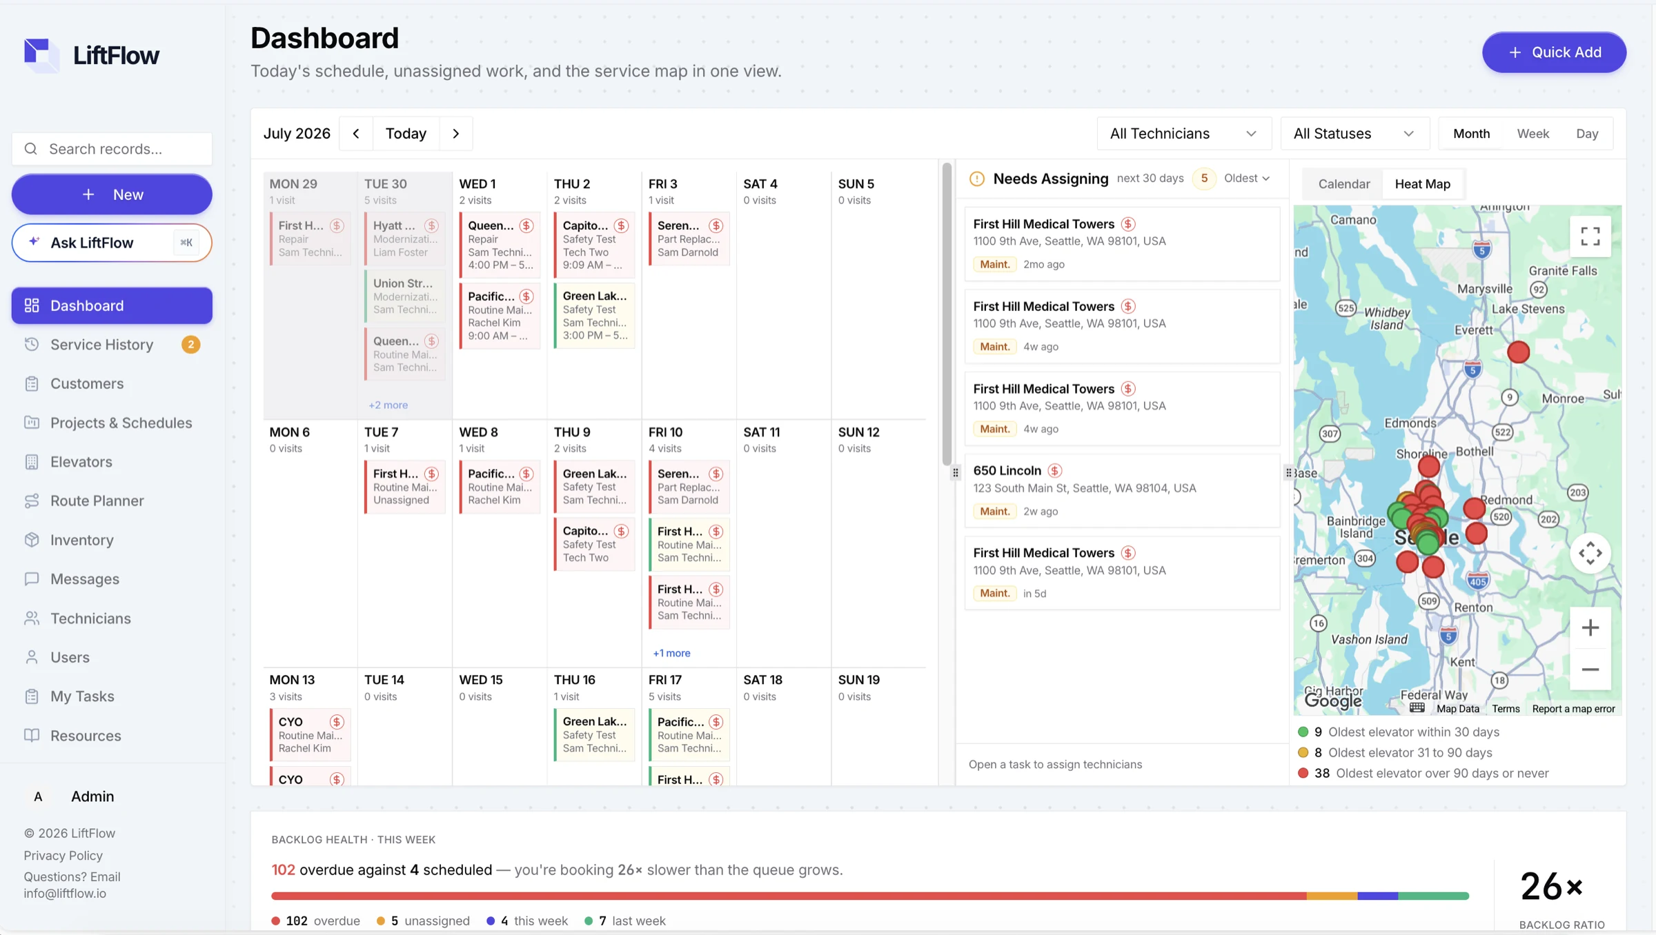
Task: Click the 650 Lincoln dollar icon
Action: pos(1054,471)
